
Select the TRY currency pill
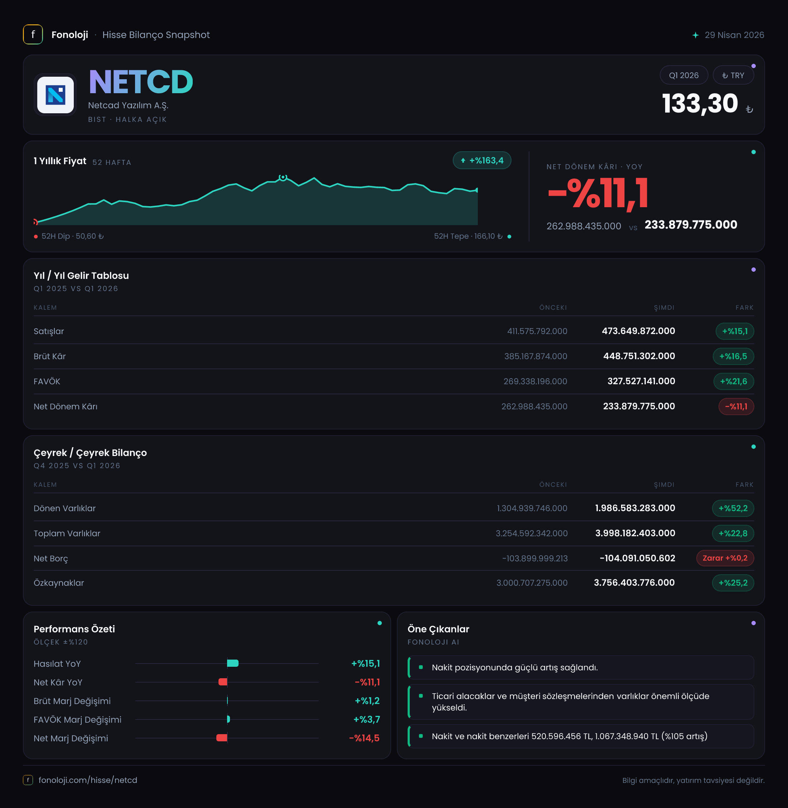coord(733,75)
